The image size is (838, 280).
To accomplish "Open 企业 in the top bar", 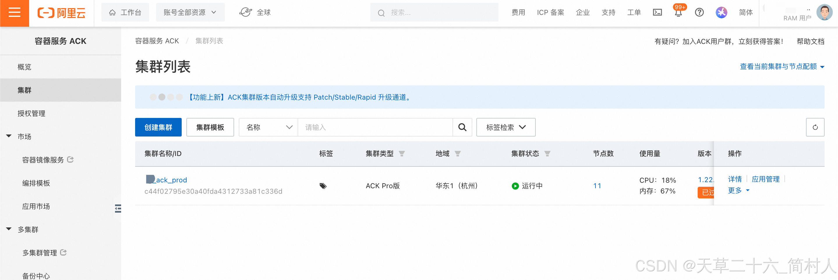I will tap(583, 13).
